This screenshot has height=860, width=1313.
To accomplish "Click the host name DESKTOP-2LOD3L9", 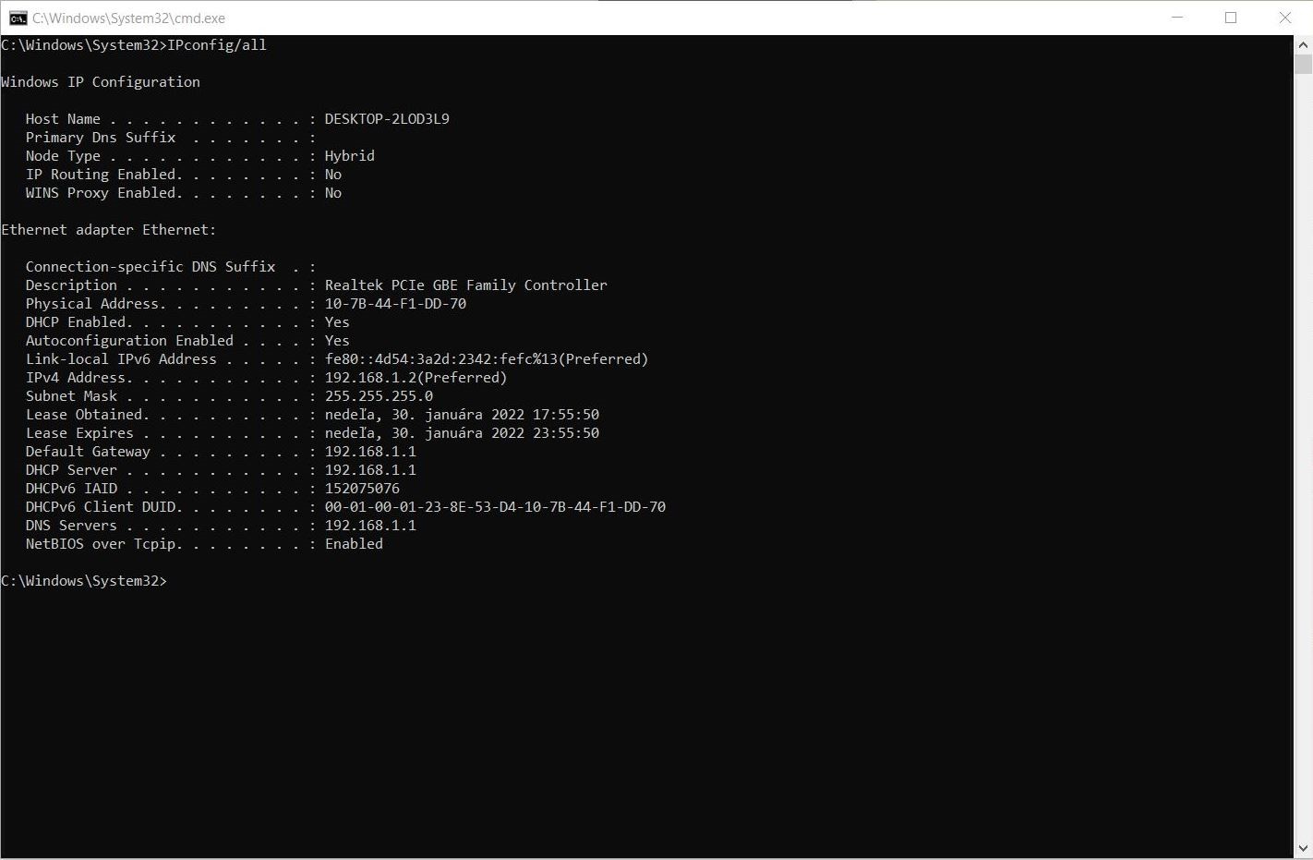I will 387,119.
